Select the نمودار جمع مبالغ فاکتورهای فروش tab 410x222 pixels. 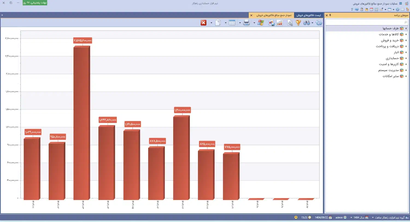pos(274,15)
